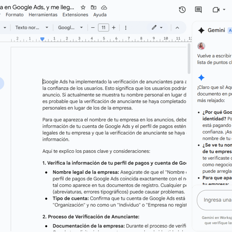Open the three-dot more options menu

tap(126, 28)
